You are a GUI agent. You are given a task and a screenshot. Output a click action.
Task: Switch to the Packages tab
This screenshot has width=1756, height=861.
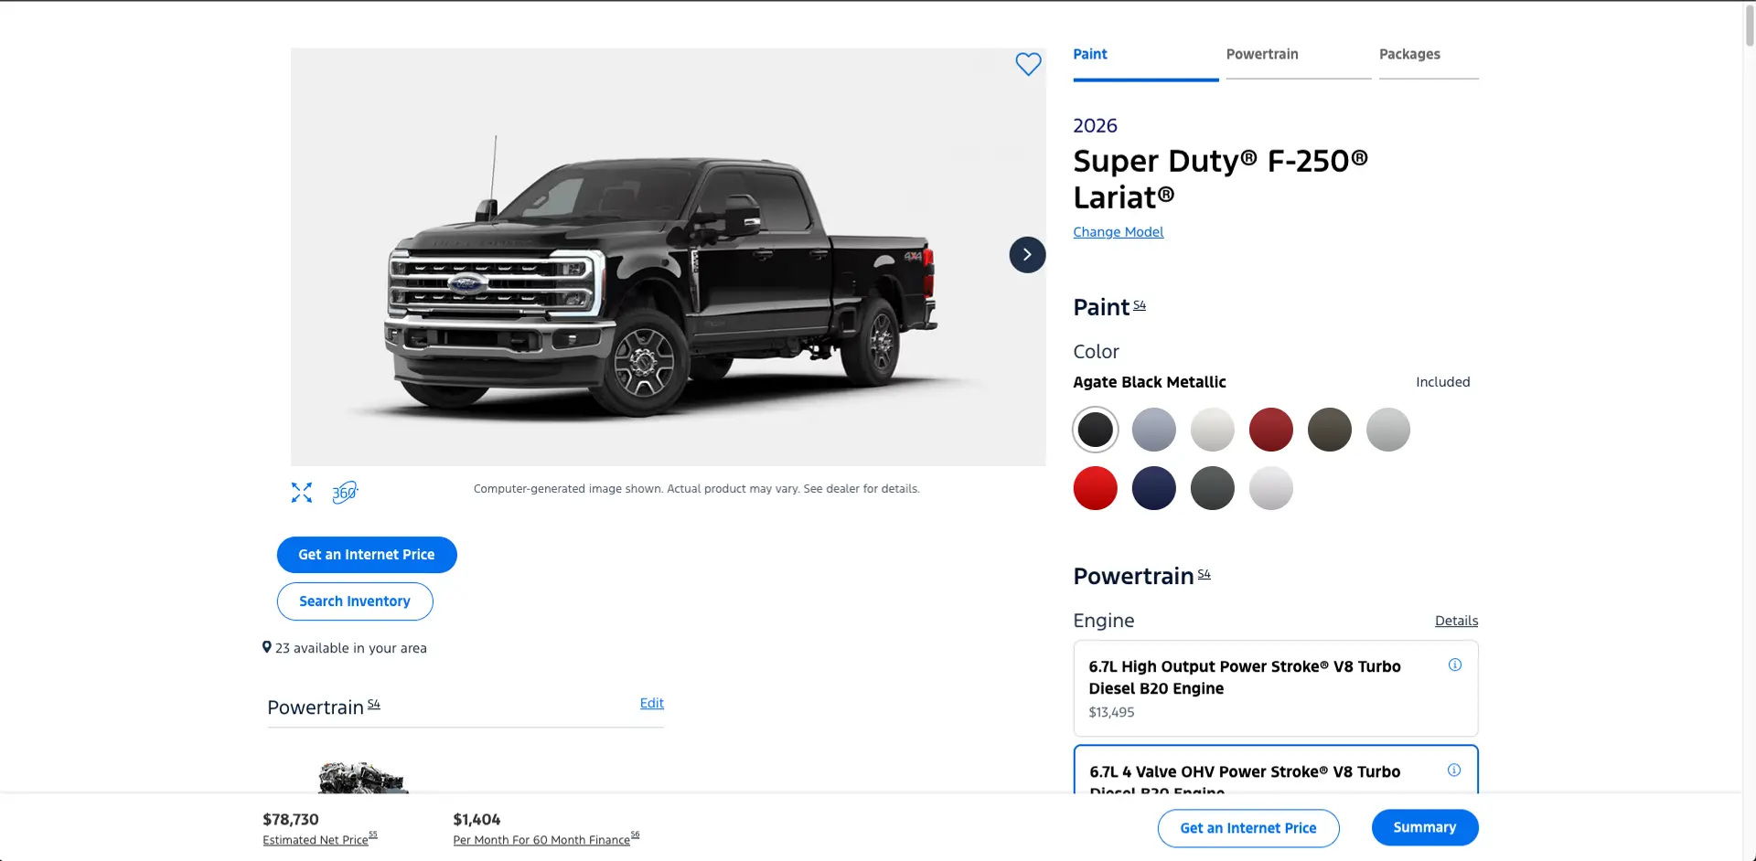1409,54
